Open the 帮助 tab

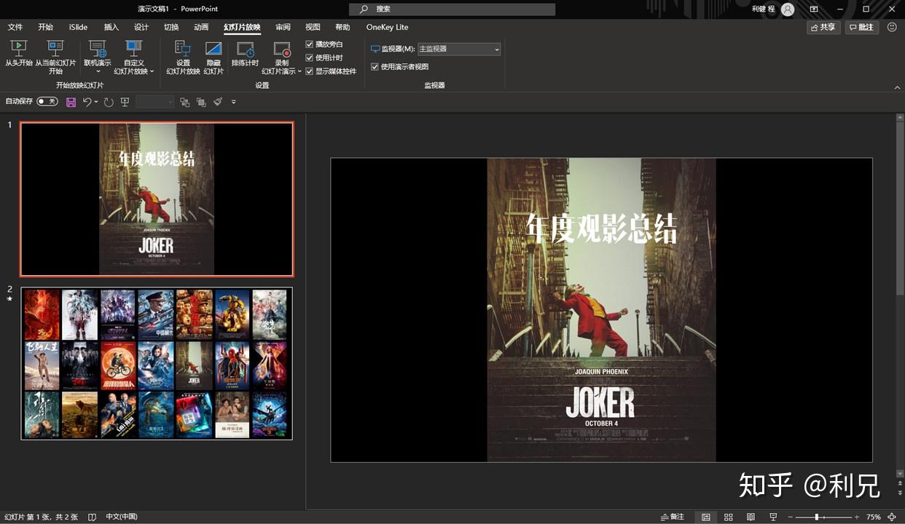point(342,27)
